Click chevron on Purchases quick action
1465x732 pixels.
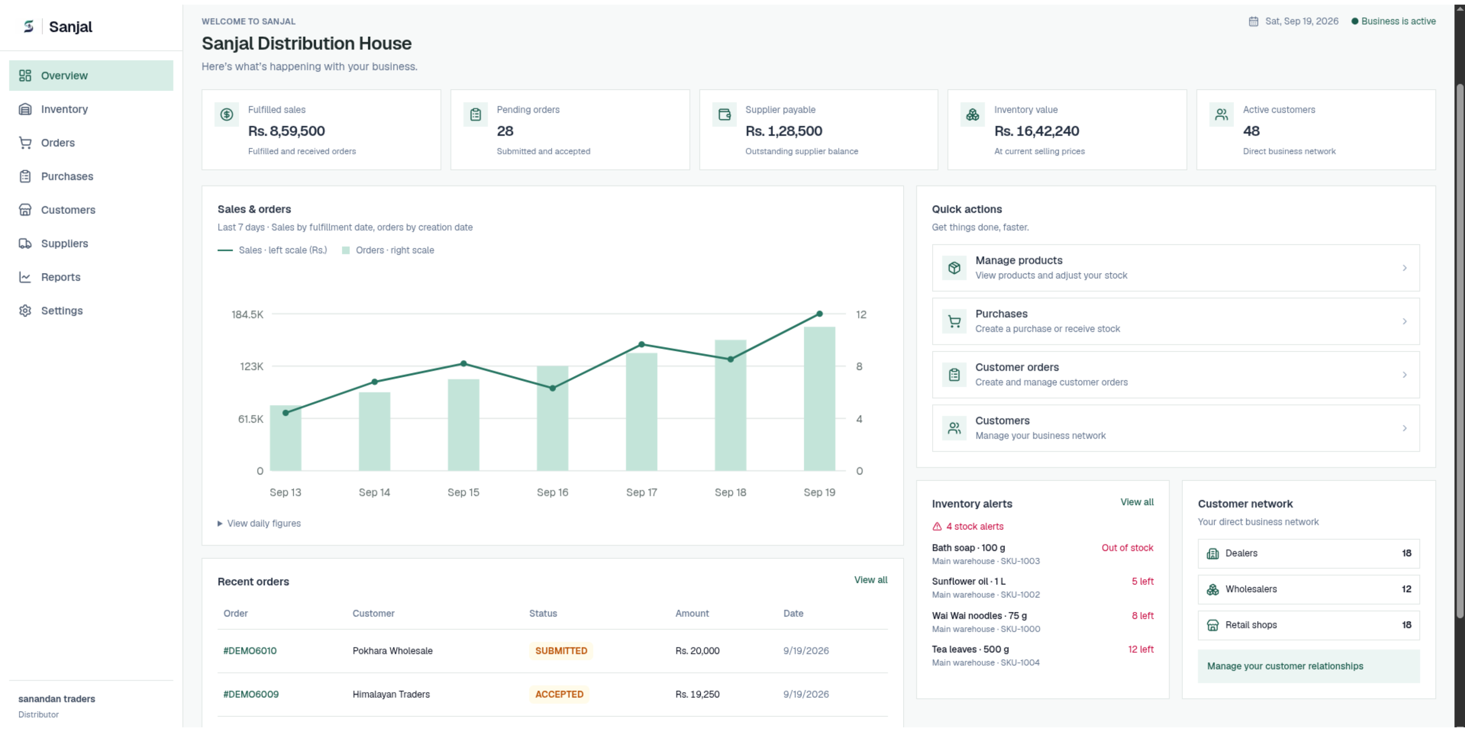tap(1404, 321)
